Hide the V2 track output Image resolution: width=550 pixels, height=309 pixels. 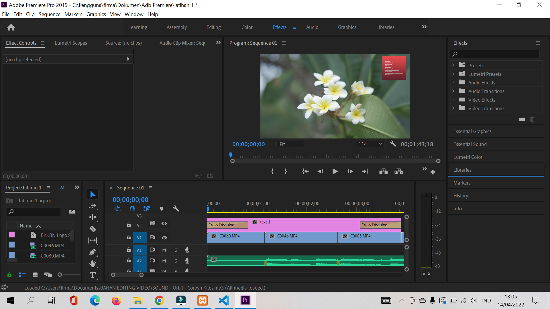[x=164, y=223]
